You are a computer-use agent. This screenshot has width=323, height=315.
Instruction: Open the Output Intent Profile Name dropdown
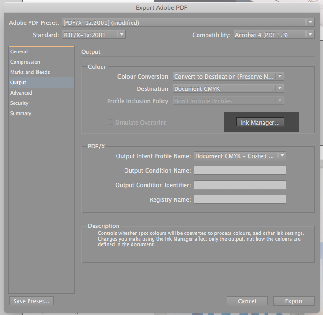[240, 156]
